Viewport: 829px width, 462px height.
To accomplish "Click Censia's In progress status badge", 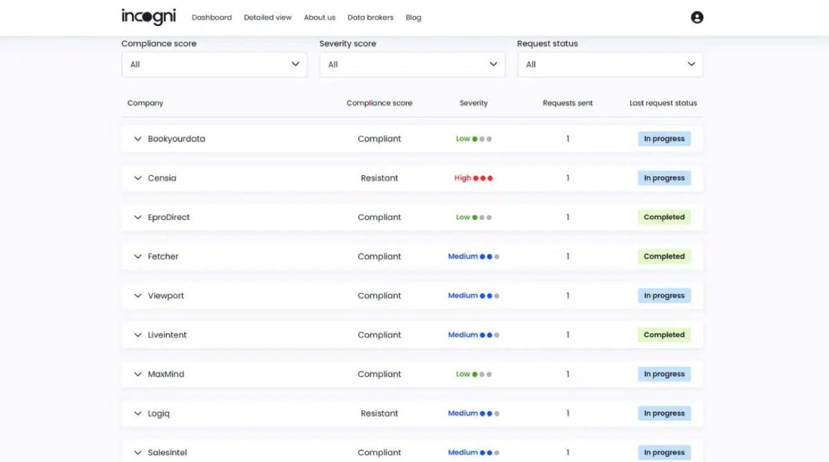I will point(664,178).
